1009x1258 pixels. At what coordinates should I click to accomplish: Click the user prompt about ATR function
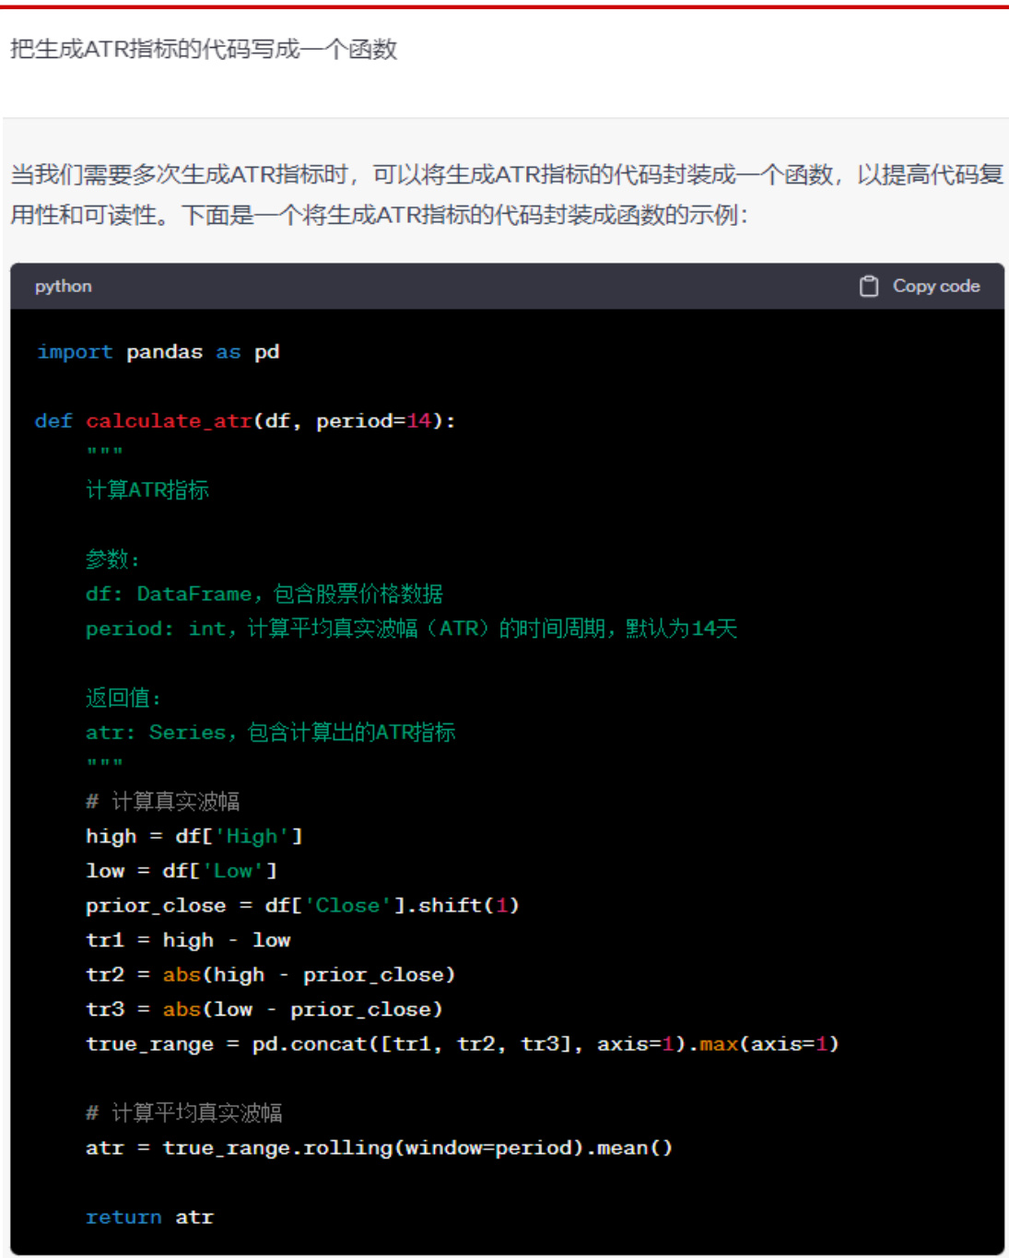point(204,49)
